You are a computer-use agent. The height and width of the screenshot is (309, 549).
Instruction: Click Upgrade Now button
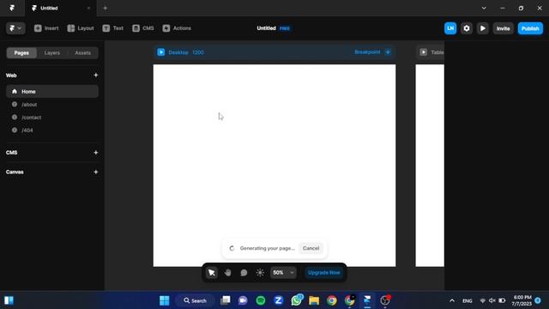(323, 273)
